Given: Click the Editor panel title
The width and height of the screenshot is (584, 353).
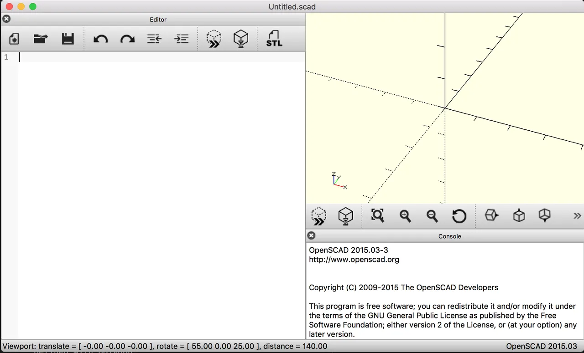Looking at the screenshot, I should click(158, 20).
